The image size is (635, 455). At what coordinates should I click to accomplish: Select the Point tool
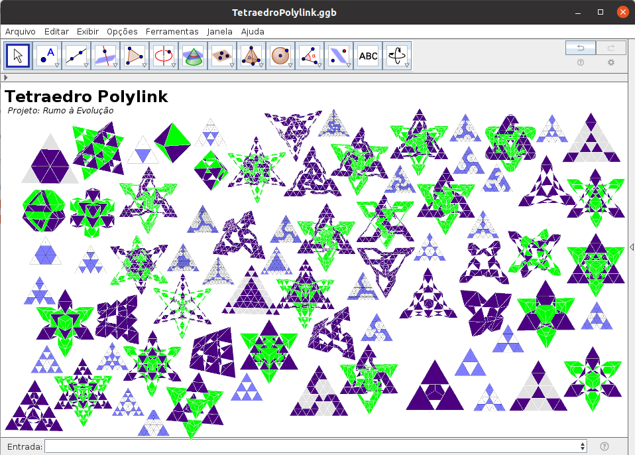[x=47, y=56]
